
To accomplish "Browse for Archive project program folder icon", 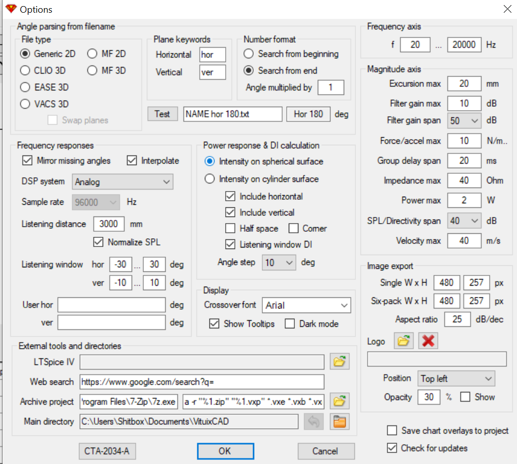I will (339, 401).
